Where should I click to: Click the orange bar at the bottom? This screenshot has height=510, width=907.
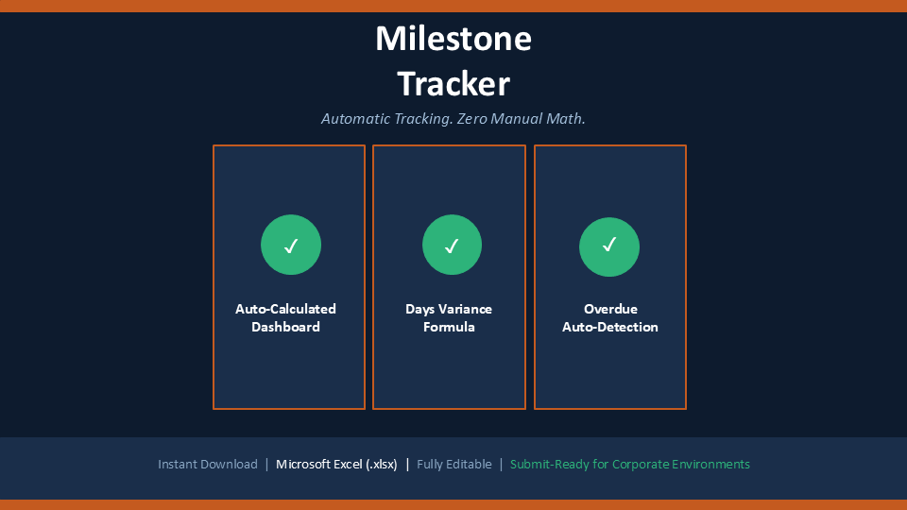tap(453, 504)
